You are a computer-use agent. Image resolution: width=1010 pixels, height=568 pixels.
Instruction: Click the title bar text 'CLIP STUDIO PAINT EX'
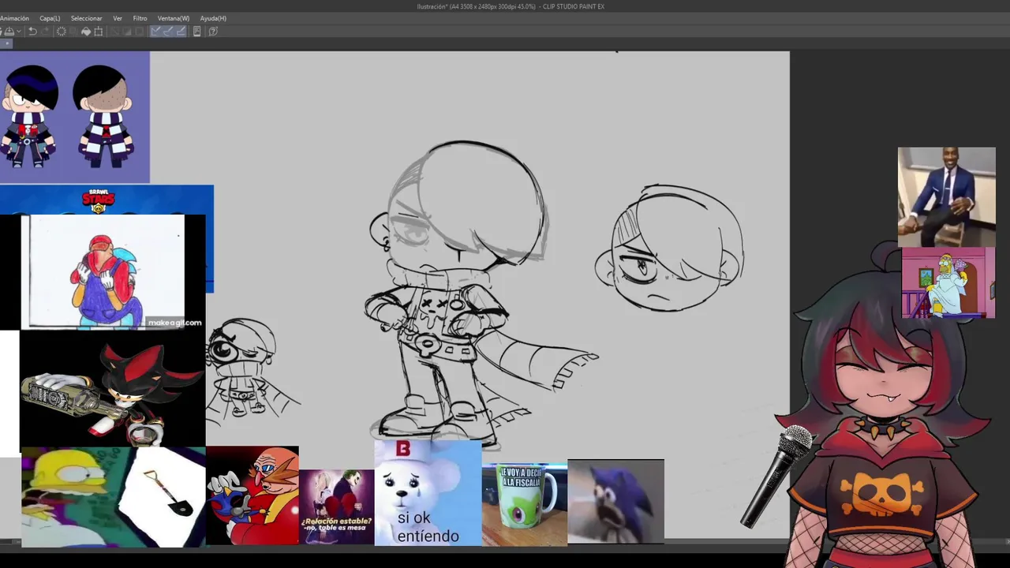(x=573, y=6)
